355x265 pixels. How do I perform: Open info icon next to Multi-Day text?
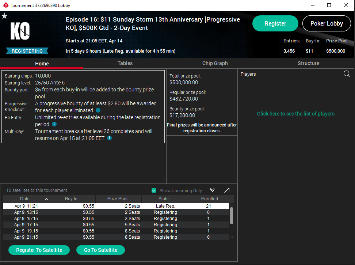tap(109, 138)
